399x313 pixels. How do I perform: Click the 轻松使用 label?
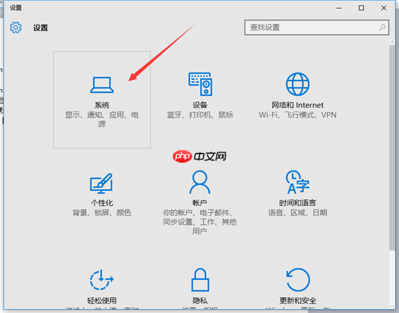102,300
